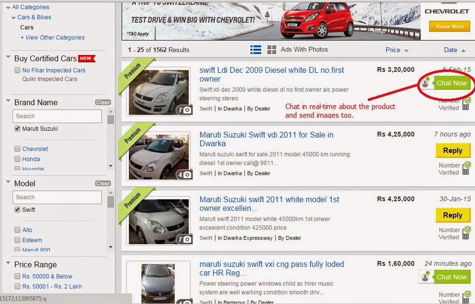Collapse Buy Certified Cars section

(x=8, y=56)
